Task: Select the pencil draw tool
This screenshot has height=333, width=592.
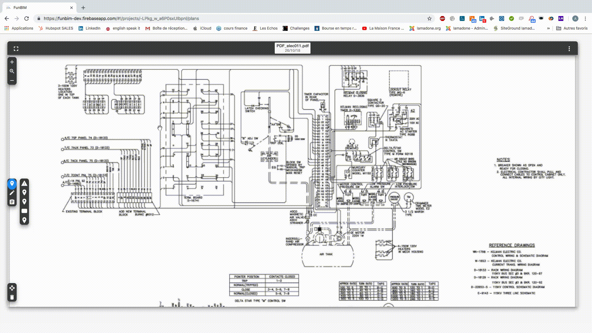Action: coord(12,193)
